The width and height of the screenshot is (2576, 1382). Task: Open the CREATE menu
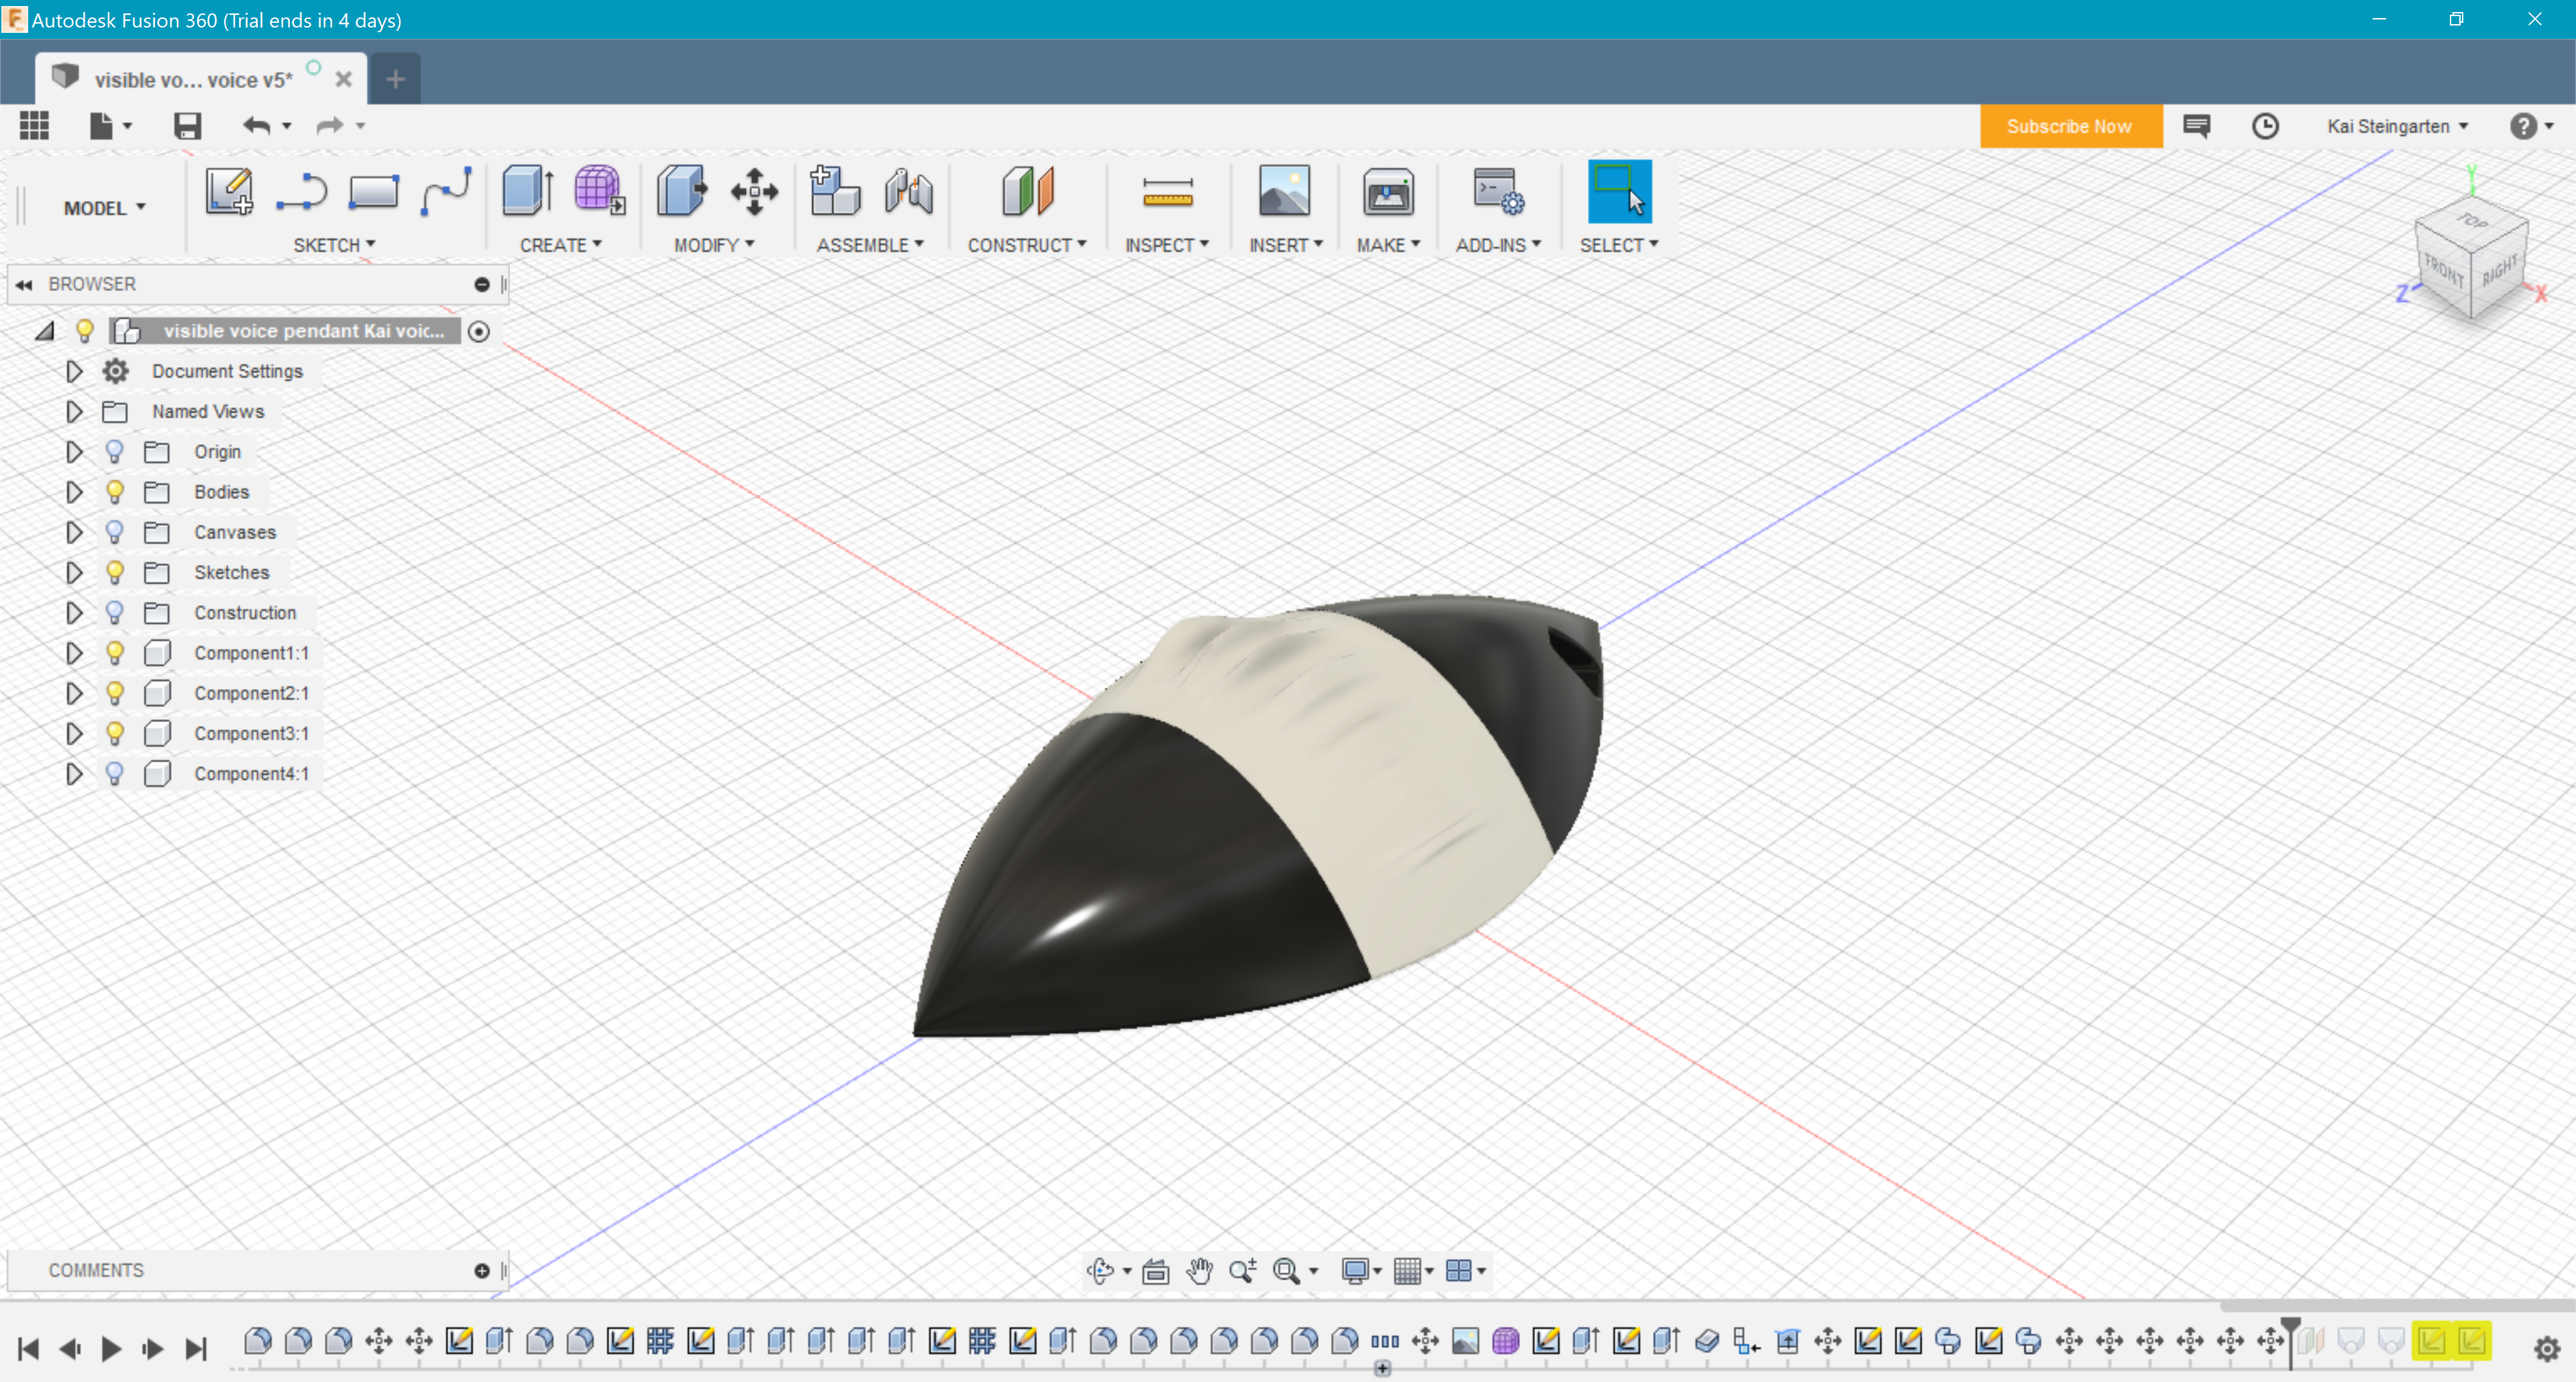click(x=560, y=245)
